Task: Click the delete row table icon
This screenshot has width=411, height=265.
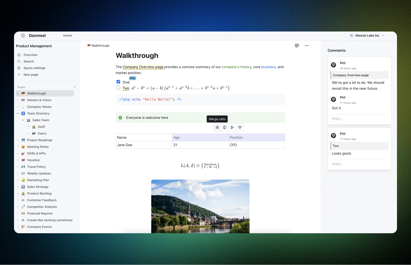Action: pos(240,127)
